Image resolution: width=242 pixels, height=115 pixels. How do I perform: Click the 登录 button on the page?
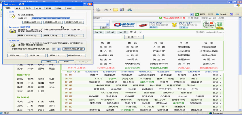click(x=105, y=28)
